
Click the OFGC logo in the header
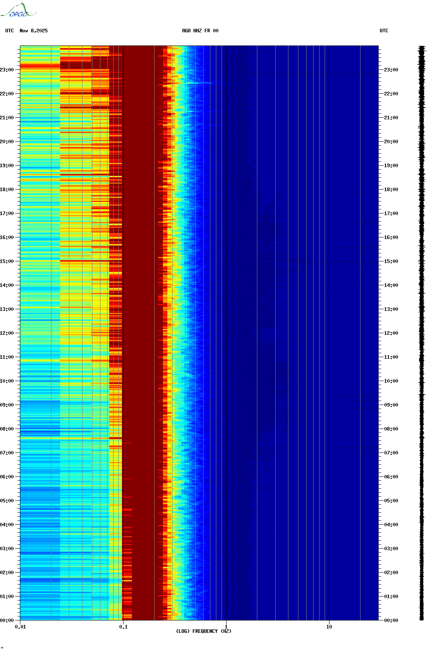[18, 10]
